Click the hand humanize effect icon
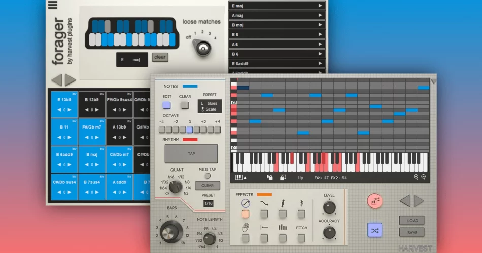 coord(245,228)
